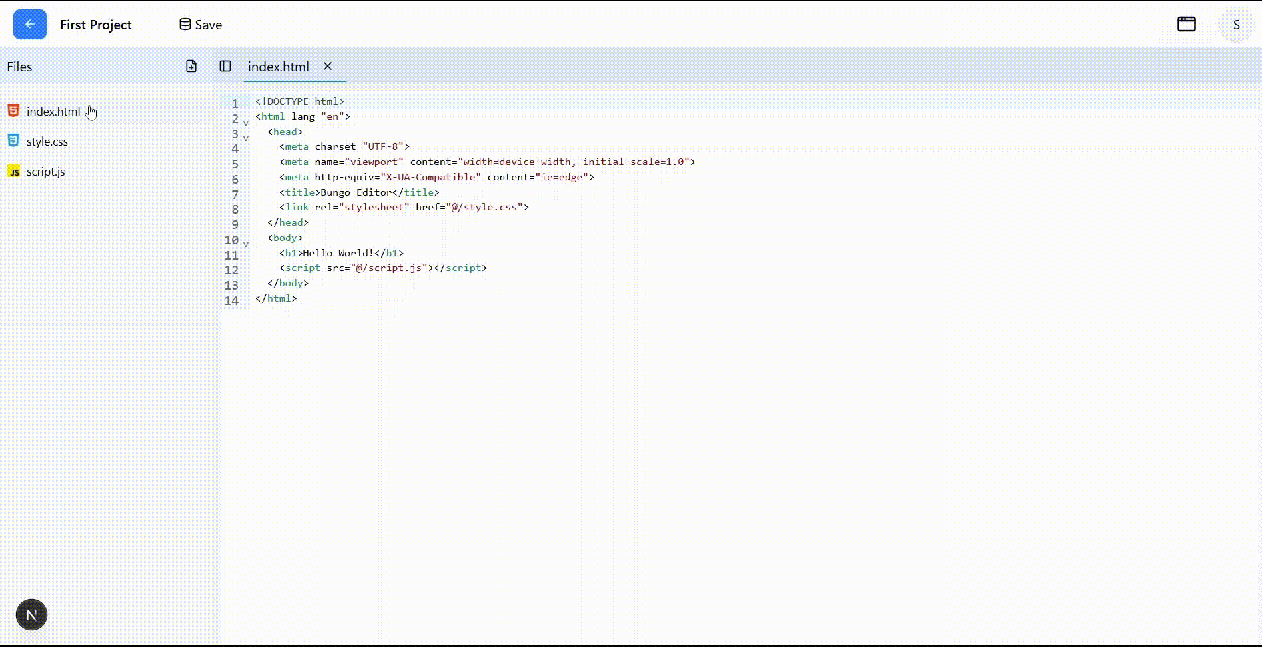1262x647 pixels.
Task: Create a new file with the add-file icon
Action: 191,66
